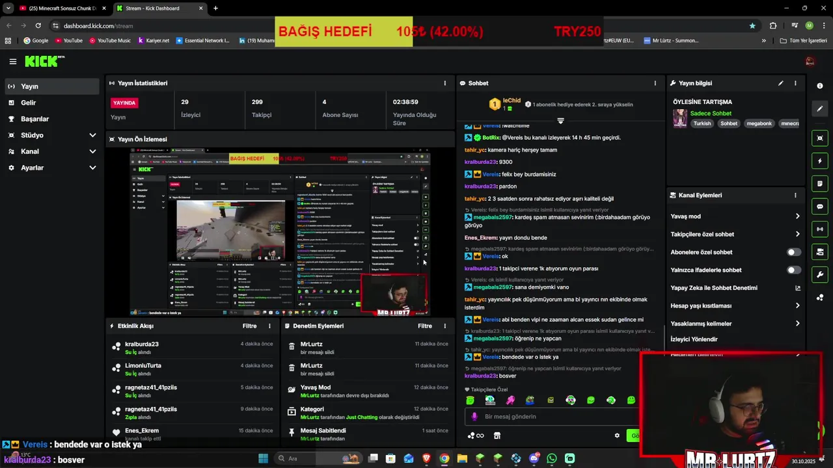Open the Yayın sidebar page
The image size is (833, 468).
52,86
